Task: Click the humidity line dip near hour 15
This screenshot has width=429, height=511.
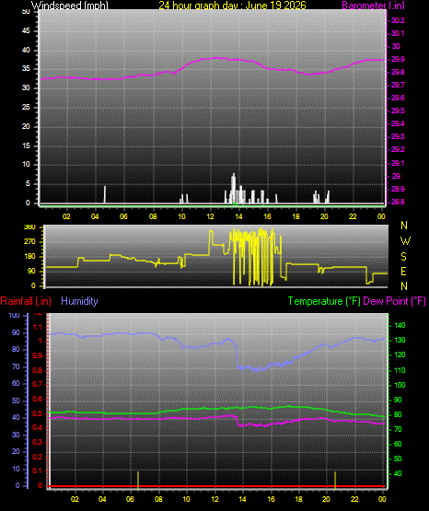Action: [x=256, y=369]
